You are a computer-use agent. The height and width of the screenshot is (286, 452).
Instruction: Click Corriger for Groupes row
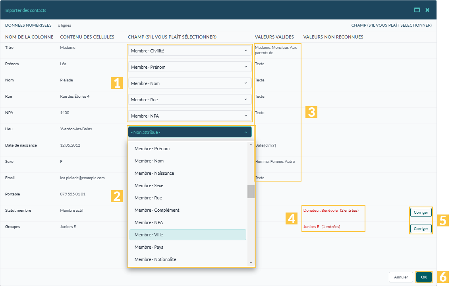point(421,229)
